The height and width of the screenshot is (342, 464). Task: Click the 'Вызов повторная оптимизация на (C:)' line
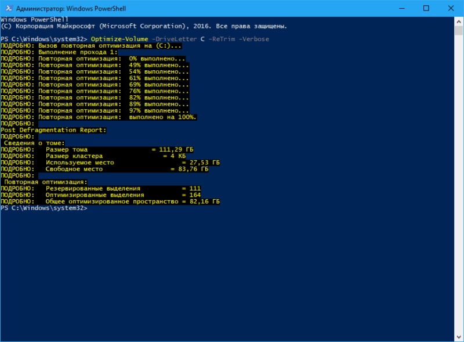[x=91, y=46]
